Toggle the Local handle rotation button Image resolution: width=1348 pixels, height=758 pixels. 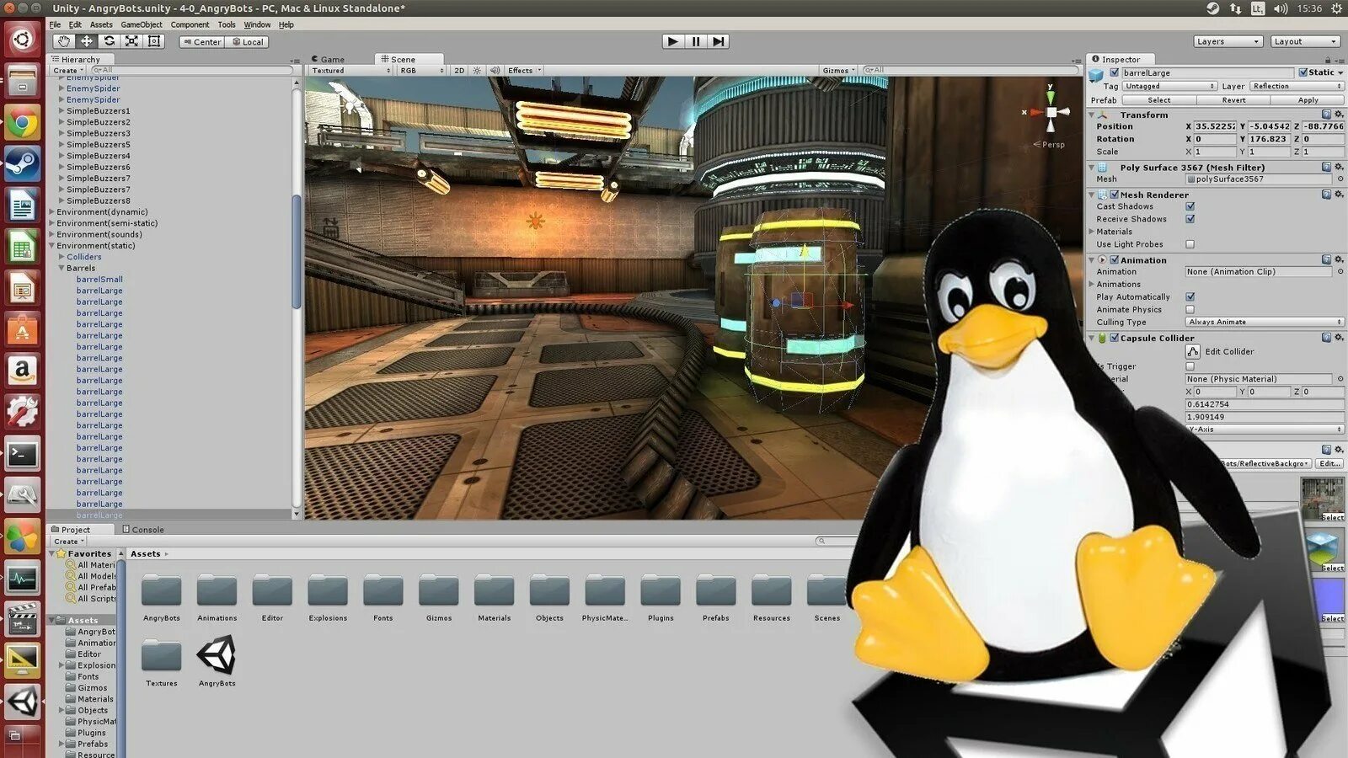pyautogui.click(x=247, y=42)
